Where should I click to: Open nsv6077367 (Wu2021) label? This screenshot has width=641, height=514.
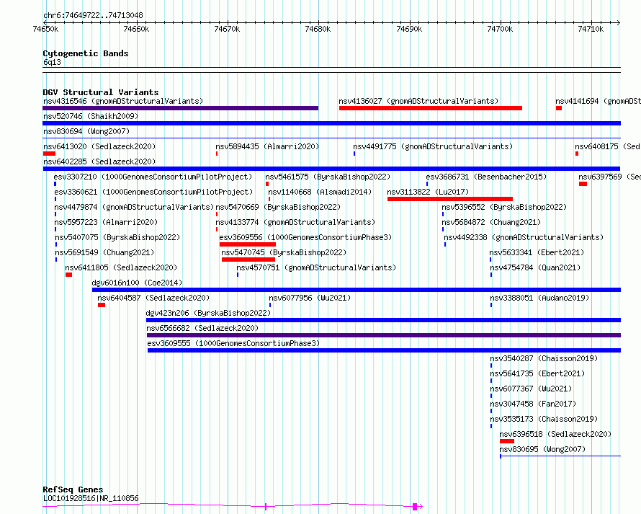coord(531,389)
